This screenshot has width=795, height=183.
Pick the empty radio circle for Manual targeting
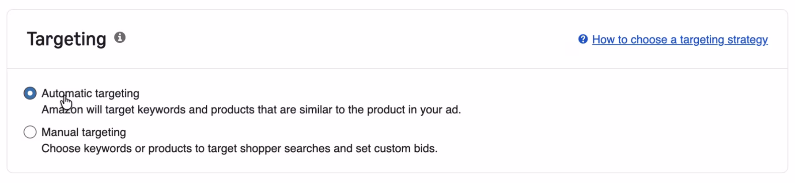pos(30,132)
